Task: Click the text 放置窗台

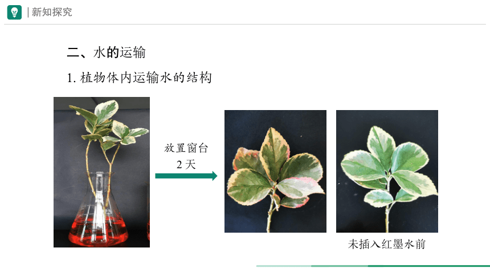Action: (x=186, y=148)
